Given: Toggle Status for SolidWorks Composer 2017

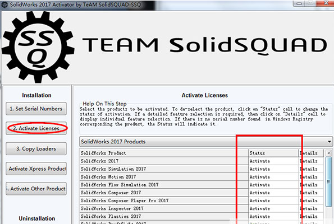Looking at the screenshot, I should coord(273,193).
